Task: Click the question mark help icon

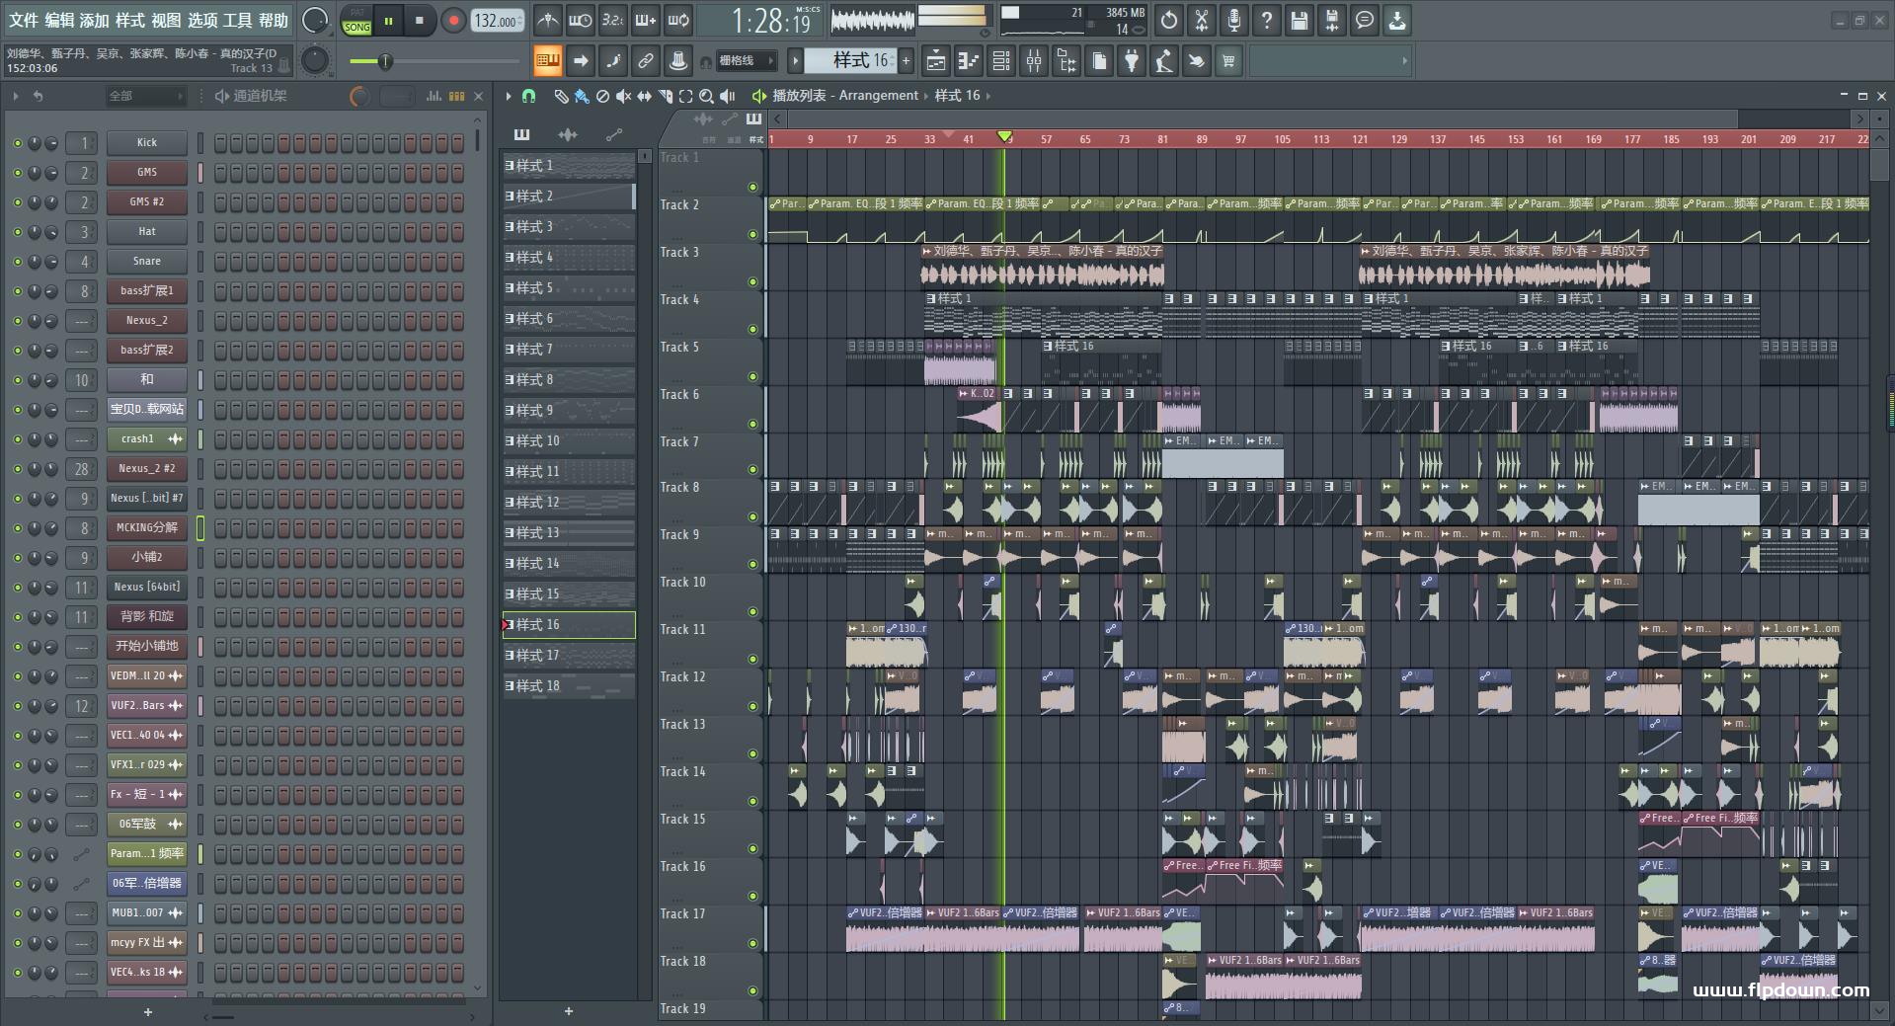Action: pos(1267,20)
